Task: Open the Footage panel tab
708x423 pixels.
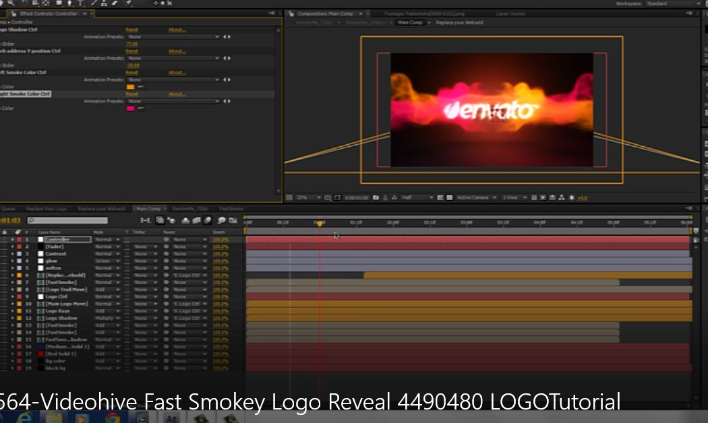Action: pos(424,13)
